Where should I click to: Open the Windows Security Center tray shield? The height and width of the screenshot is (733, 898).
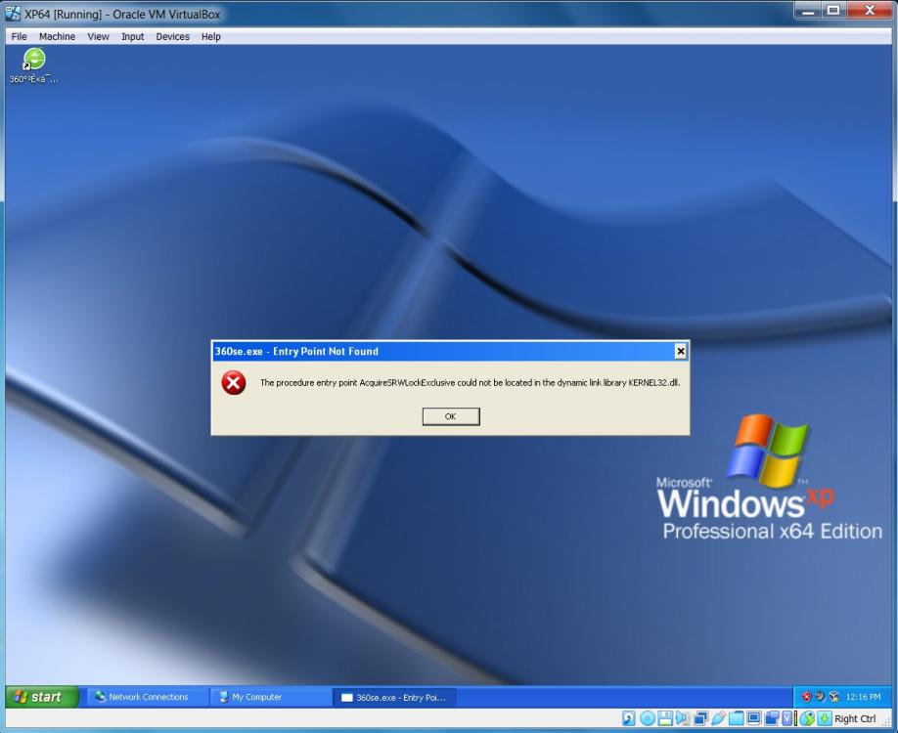click(x=806, y=696)
